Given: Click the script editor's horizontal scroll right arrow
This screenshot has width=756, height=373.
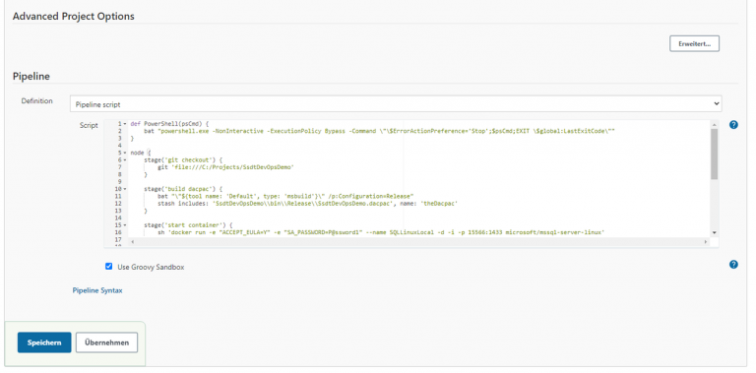Looking at the screenshot, I should point(706,241).
